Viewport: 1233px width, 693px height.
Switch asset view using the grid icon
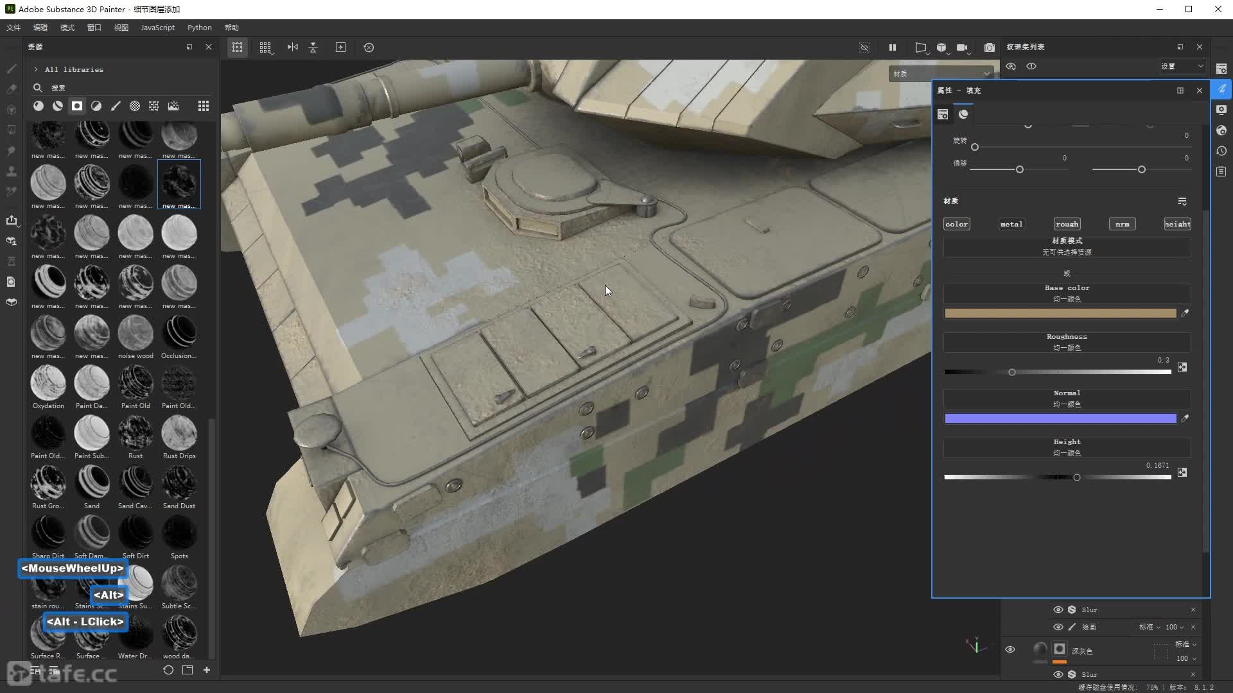pyautogui.click(x=203, y=106)
